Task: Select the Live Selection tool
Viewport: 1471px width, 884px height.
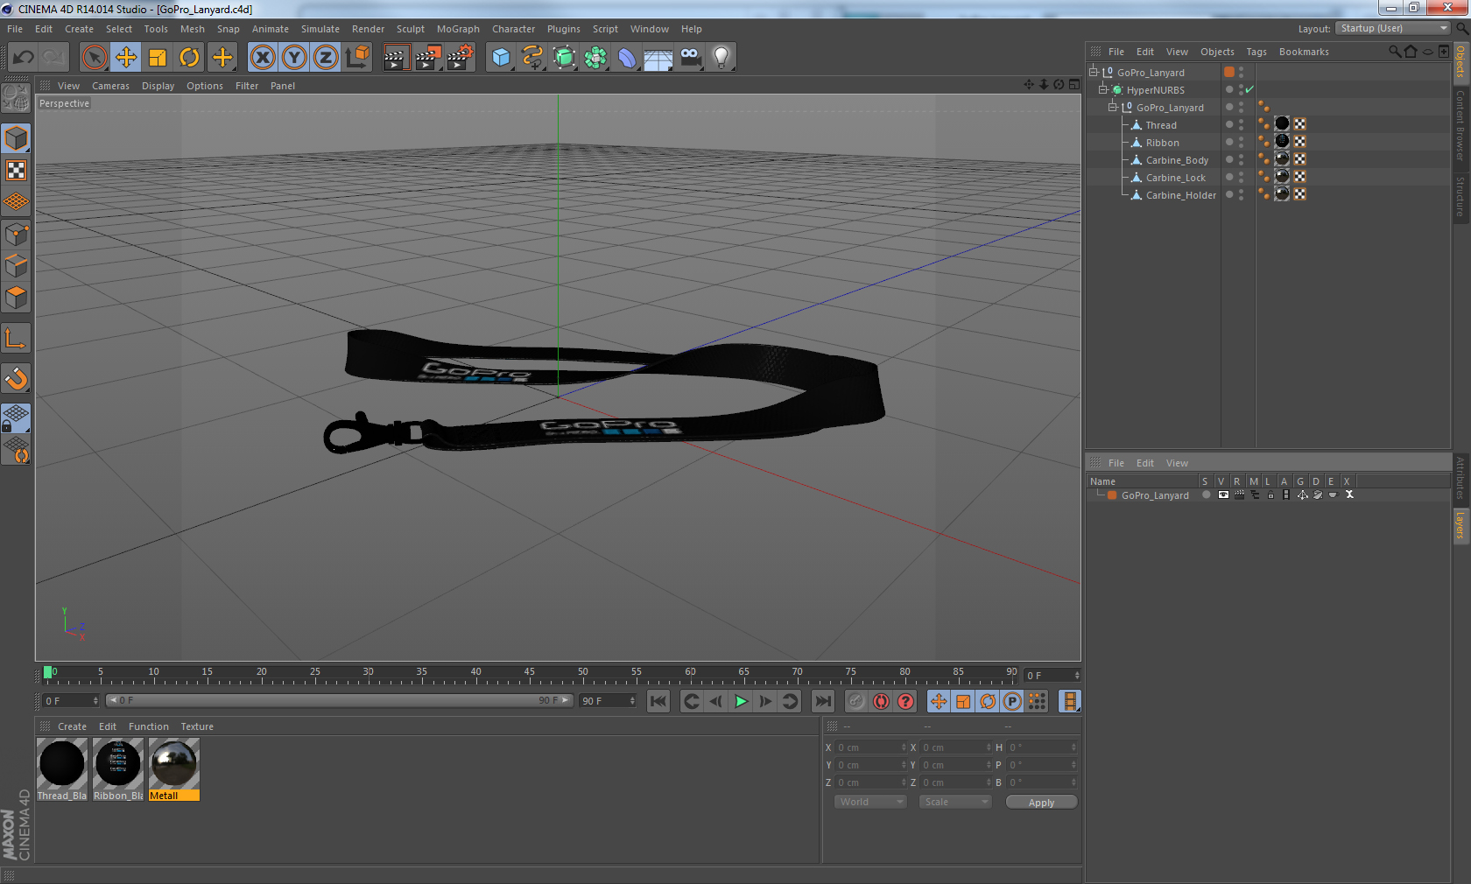Action: tap(95, 58)
